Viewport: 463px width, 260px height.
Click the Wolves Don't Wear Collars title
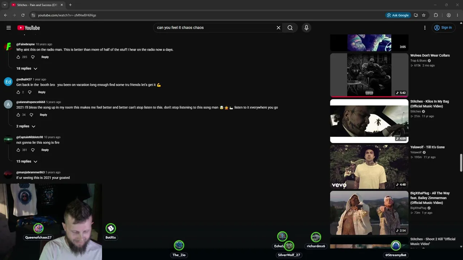[x=430, y=56]
